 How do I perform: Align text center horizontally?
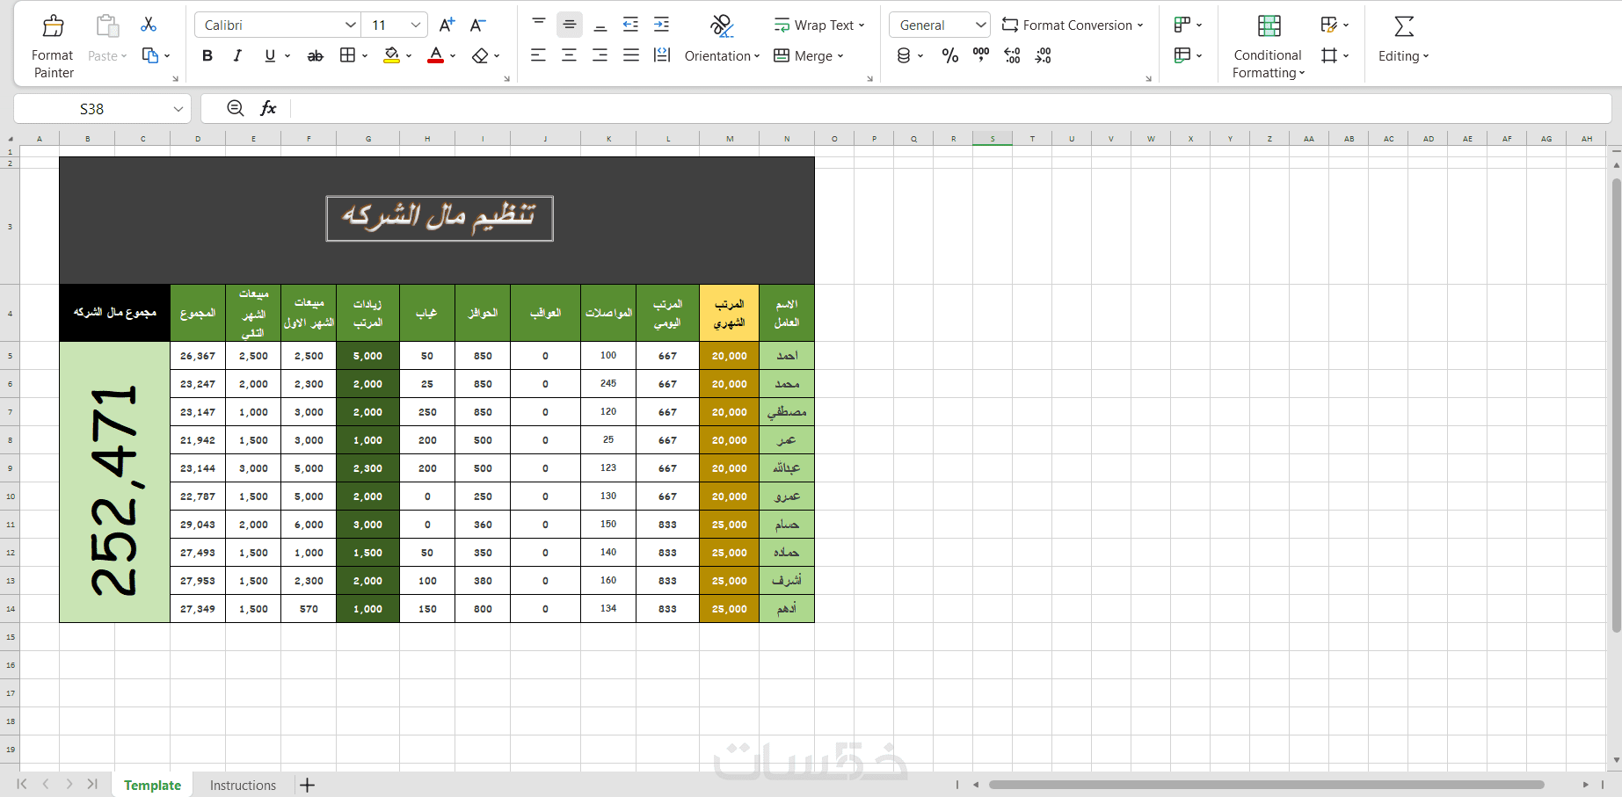(570, 55)
